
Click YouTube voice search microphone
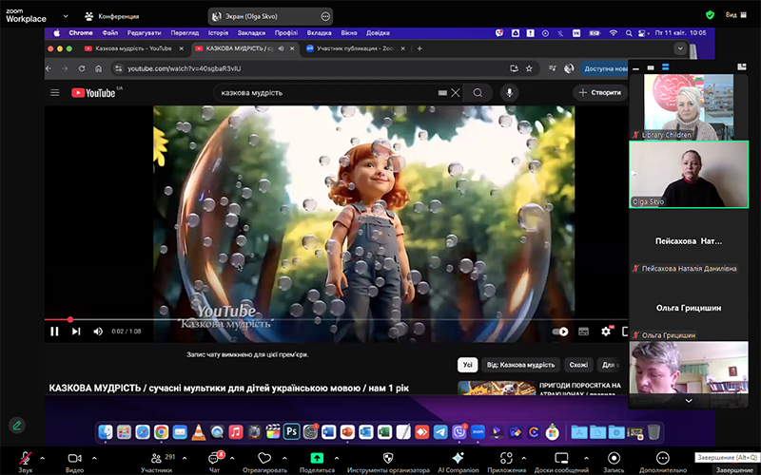click(x=509, y=92)
